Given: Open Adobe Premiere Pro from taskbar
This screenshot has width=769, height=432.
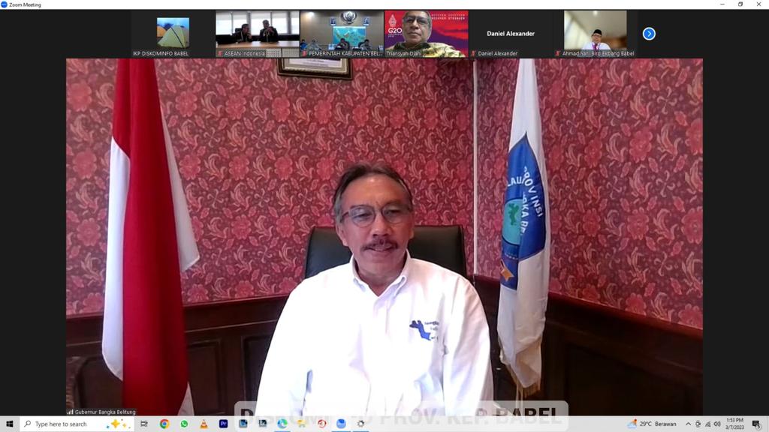Looking at the screenshot, I should click(x=223, y=424).
